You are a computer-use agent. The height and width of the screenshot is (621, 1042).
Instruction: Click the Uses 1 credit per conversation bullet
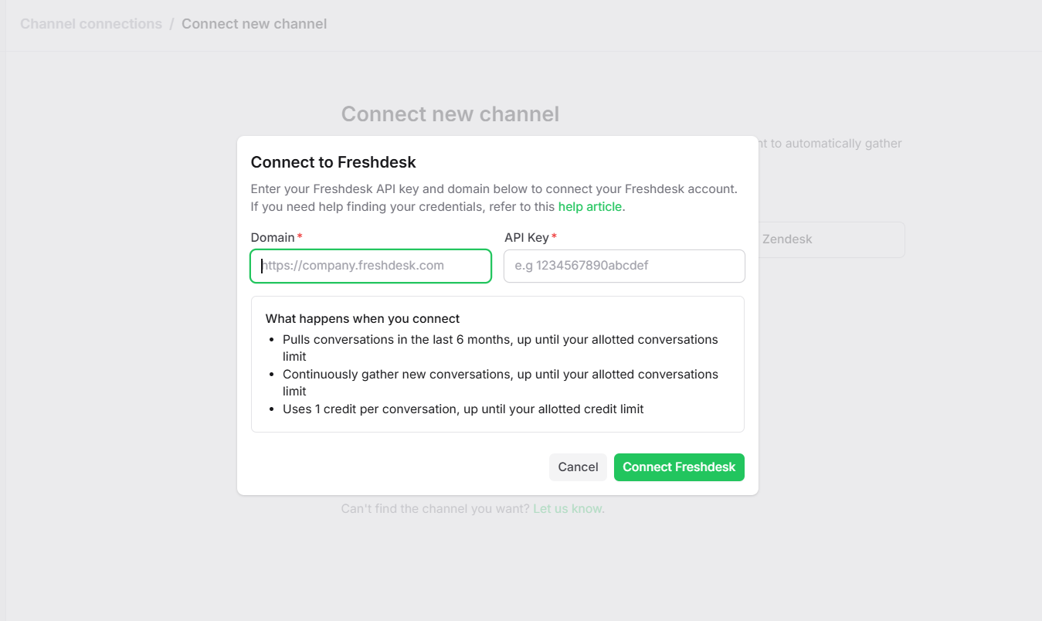(x=463, y=409)
